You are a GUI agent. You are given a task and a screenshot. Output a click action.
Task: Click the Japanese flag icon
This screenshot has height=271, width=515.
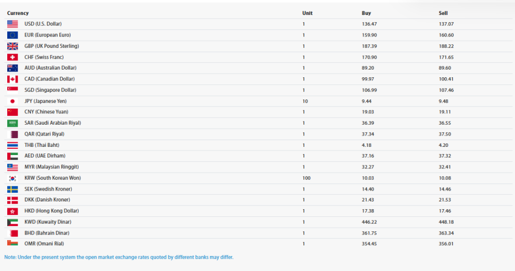[12, 101]
